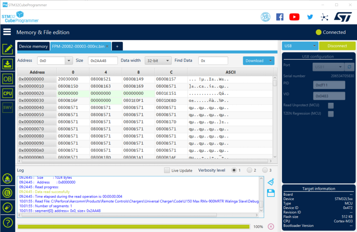Click the Disconnect button
Screen dimensions: 357x232
337,46
